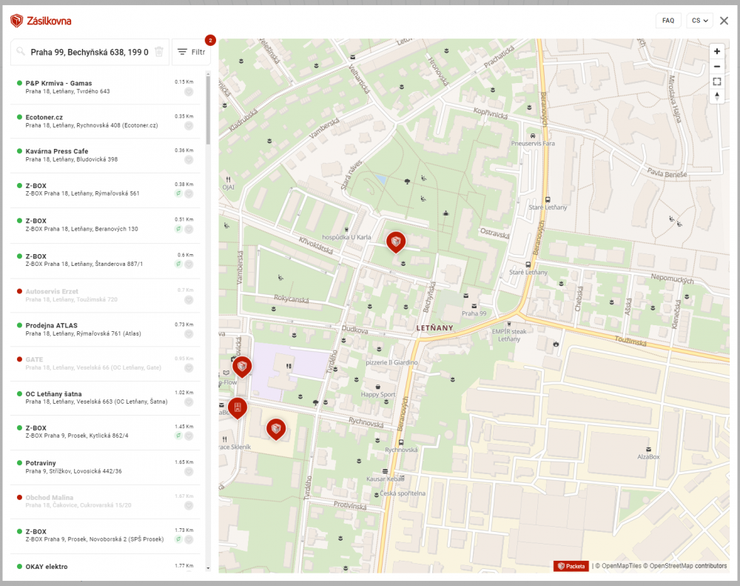Click eco leaf icon for Z-BOX Beranových 130
The width and height of the screenshot is (740, 586).
pos(178,229)
